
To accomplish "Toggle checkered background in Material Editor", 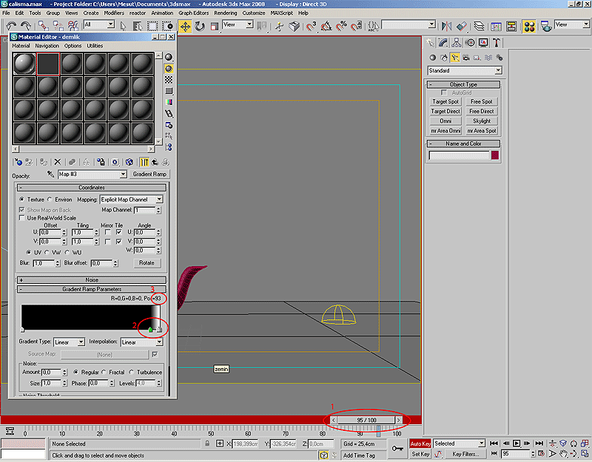I will click(169, 79).
